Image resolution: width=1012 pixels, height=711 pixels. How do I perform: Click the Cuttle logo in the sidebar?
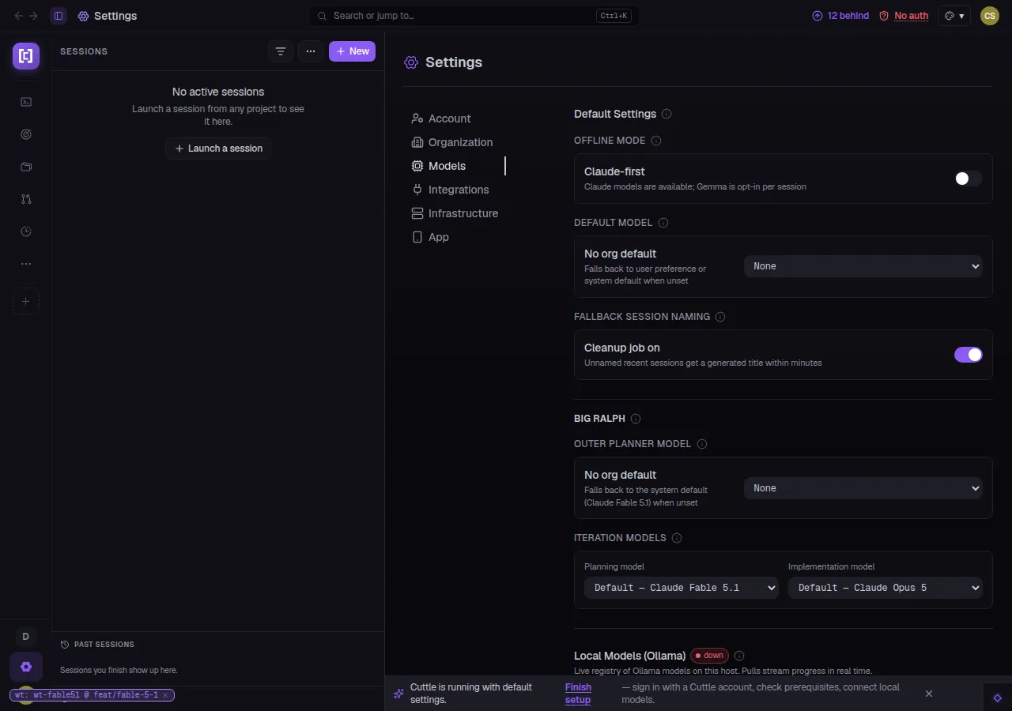(26, 55)
